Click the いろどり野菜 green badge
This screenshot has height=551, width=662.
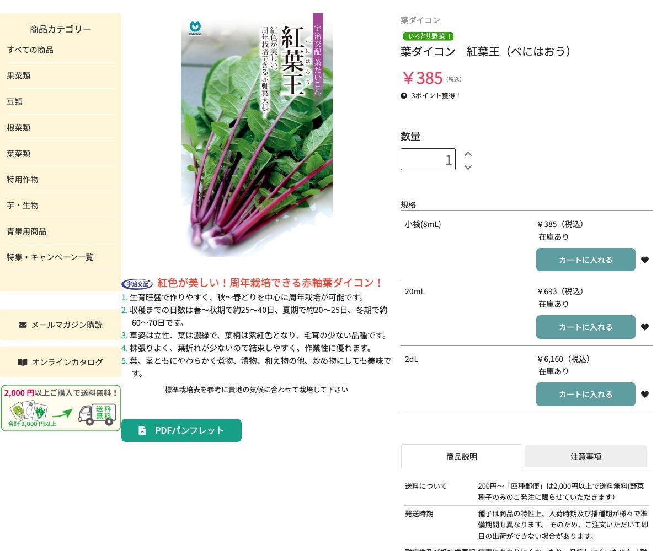[429, 36]
